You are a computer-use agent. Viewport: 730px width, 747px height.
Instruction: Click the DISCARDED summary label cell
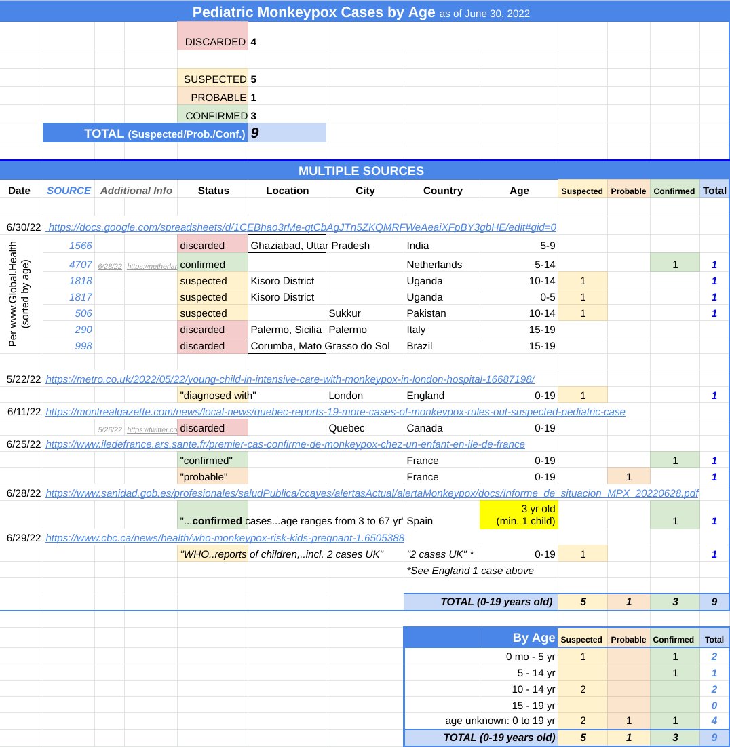[212, 36]
